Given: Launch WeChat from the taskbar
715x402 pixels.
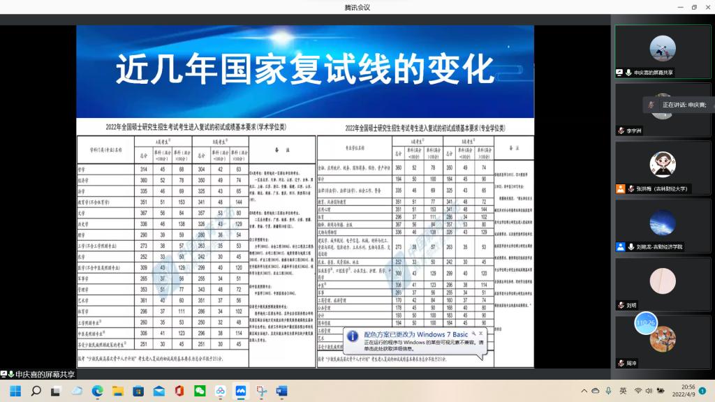Looking at the screenshot, I should click(200, 391).
